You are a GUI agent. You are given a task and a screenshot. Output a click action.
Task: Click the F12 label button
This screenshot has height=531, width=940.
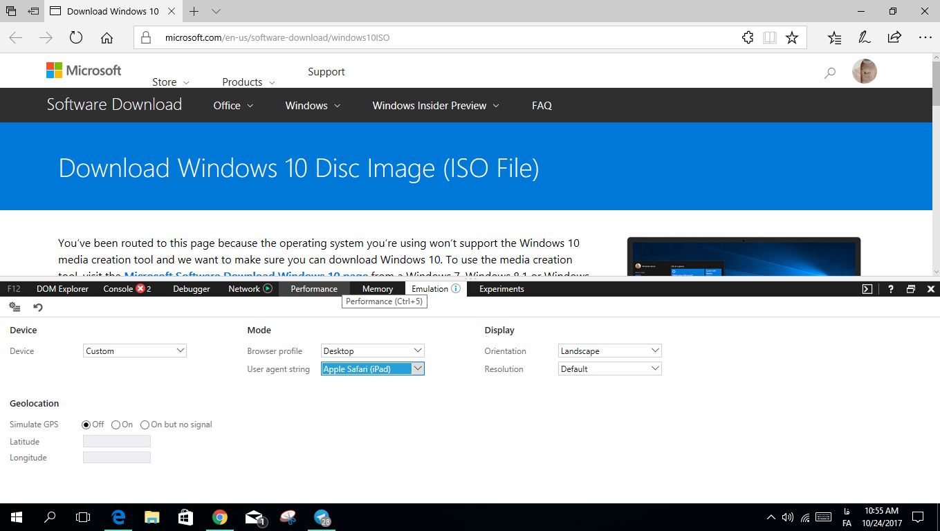pos(14,289)
